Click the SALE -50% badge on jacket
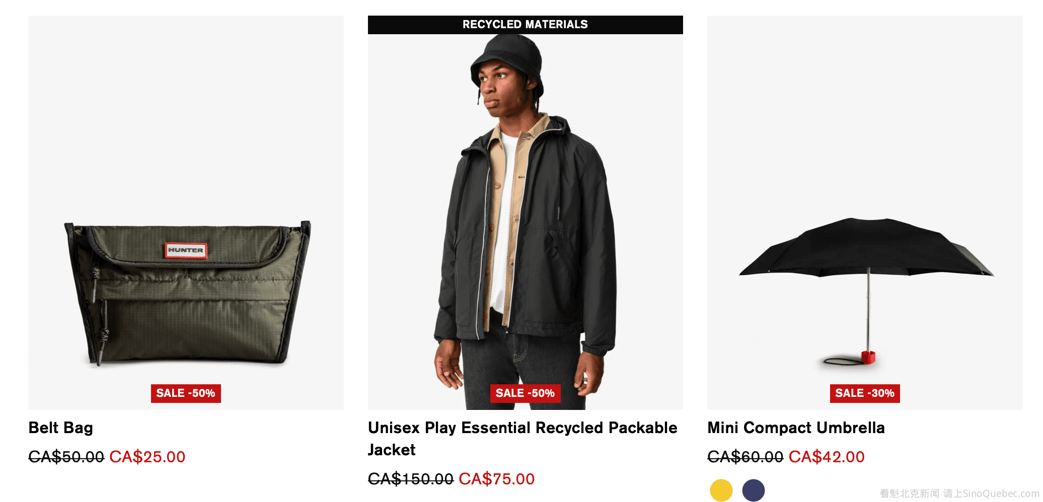Viewport: 1043px width, 502px height. pos(525,393)
